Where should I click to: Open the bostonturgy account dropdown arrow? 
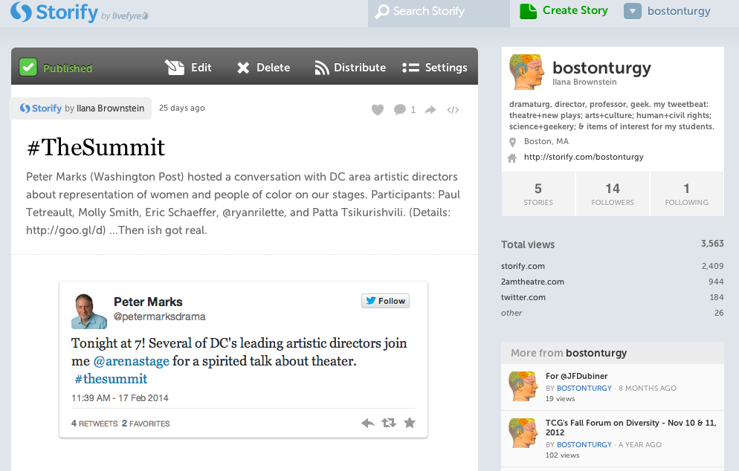coord(633,11)
